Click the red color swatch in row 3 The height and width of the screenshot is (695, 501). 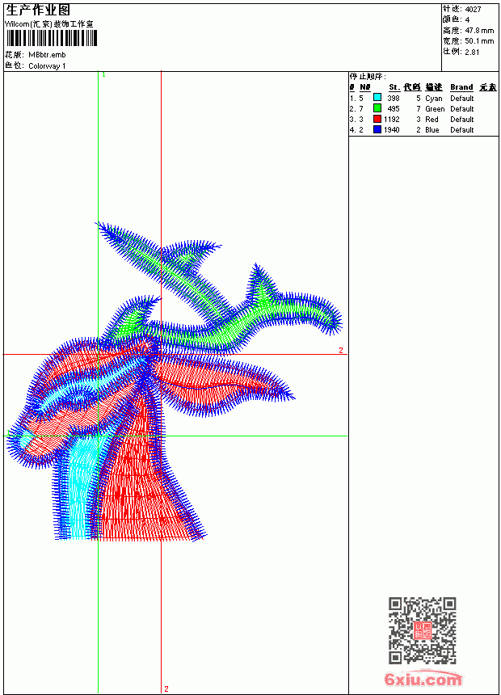point(377,119)
